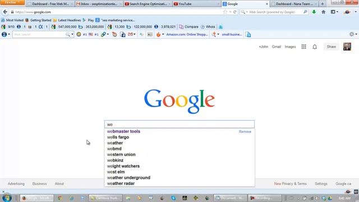Click the Gmail envelope icon in toolbar

130,34
